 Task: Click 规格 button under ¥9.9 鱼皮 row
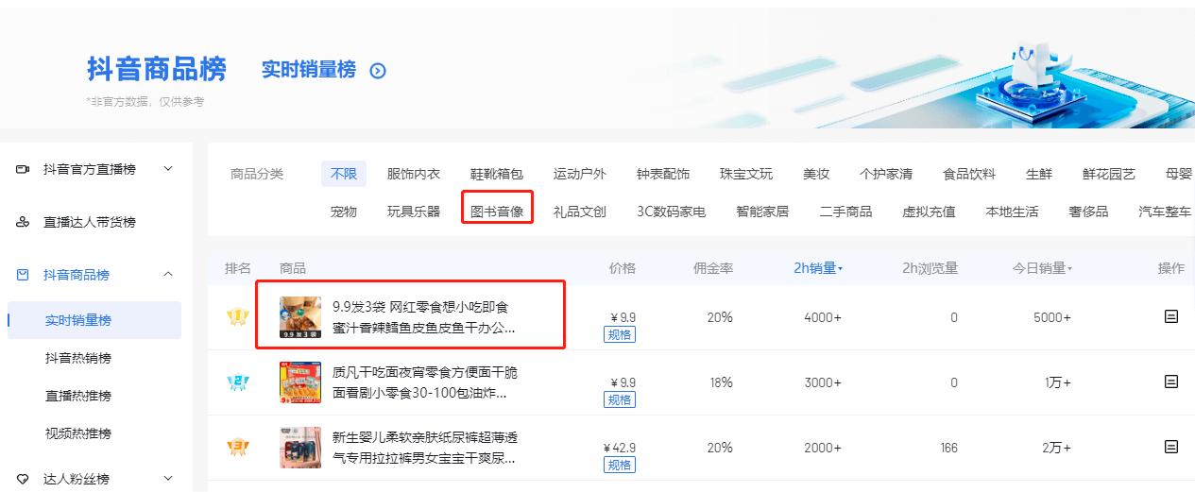pyautogui.click(x=620, y=334)
